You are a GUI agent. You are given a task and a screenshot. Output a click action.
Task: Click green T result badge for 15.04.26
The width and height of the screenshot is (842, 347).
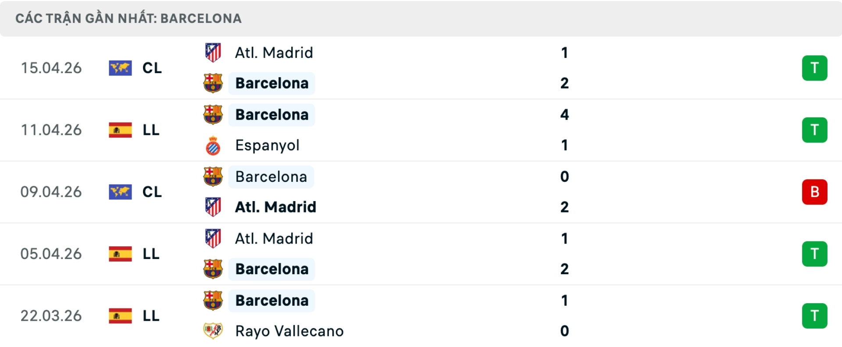click(x=814, y=68)
